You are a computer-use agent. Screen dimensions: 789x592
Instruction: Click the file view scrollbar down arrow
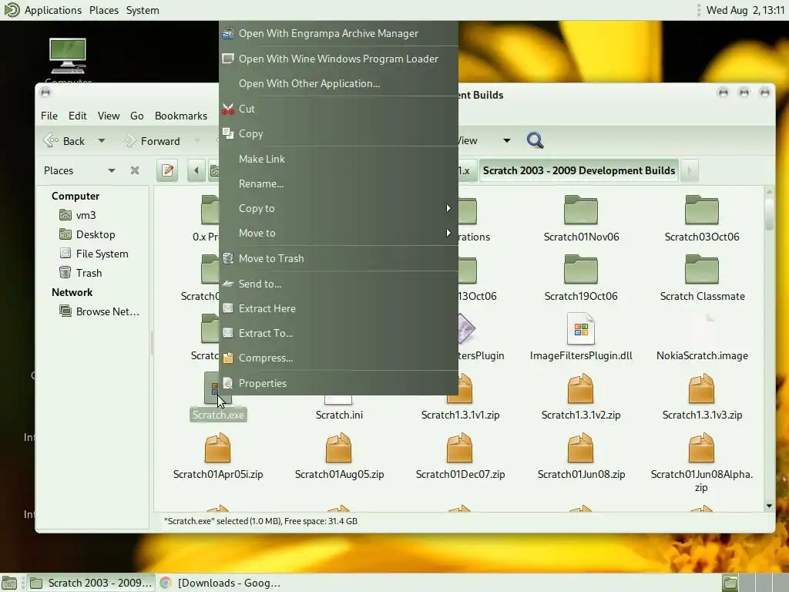769,506
